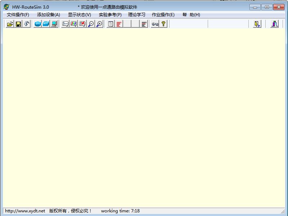288x216 pixels.
Task: Open the 理论学习 menu
Action: pyautogui.click(x=137, y=15)
